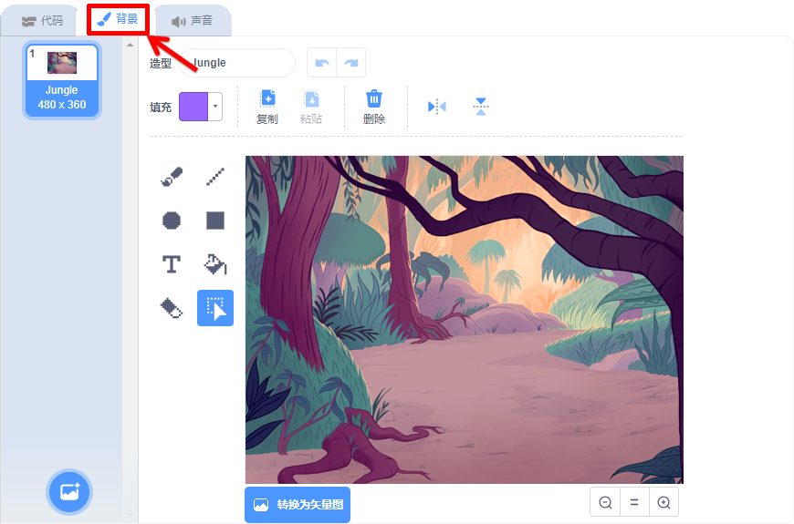Paste using the 粘贴 button
794x524 pixels.
[311, 107]
